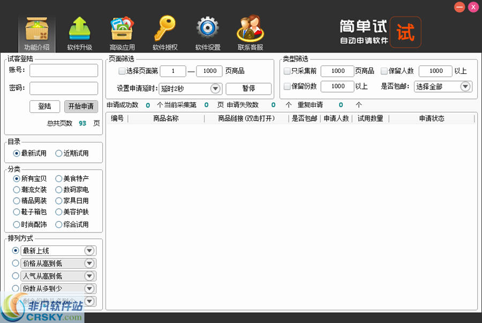Enable the 选择页面第 page range checkbox

pyautogui.click(x=122, y=71)
